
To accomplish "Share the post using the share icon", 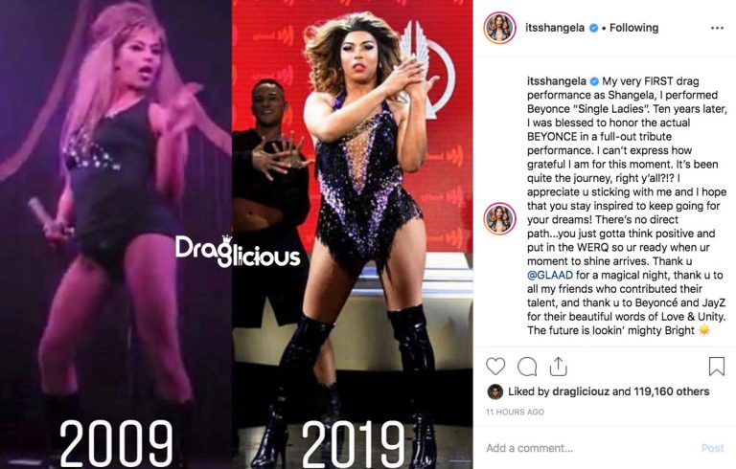I will point(558,367).
